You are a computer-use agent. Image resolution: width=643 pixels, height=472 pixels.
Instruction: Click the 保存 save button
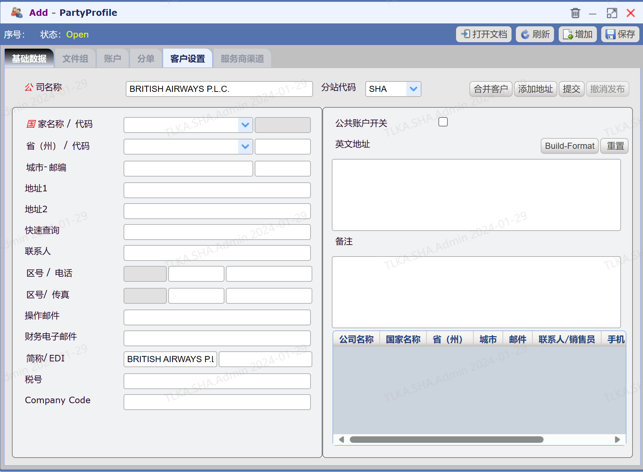(620, 34)
